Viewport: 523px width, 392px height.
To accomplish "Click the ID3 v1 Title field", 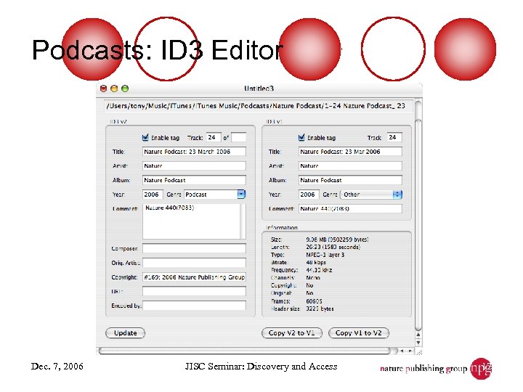I will pyautogui.click(x=350, y=151).
